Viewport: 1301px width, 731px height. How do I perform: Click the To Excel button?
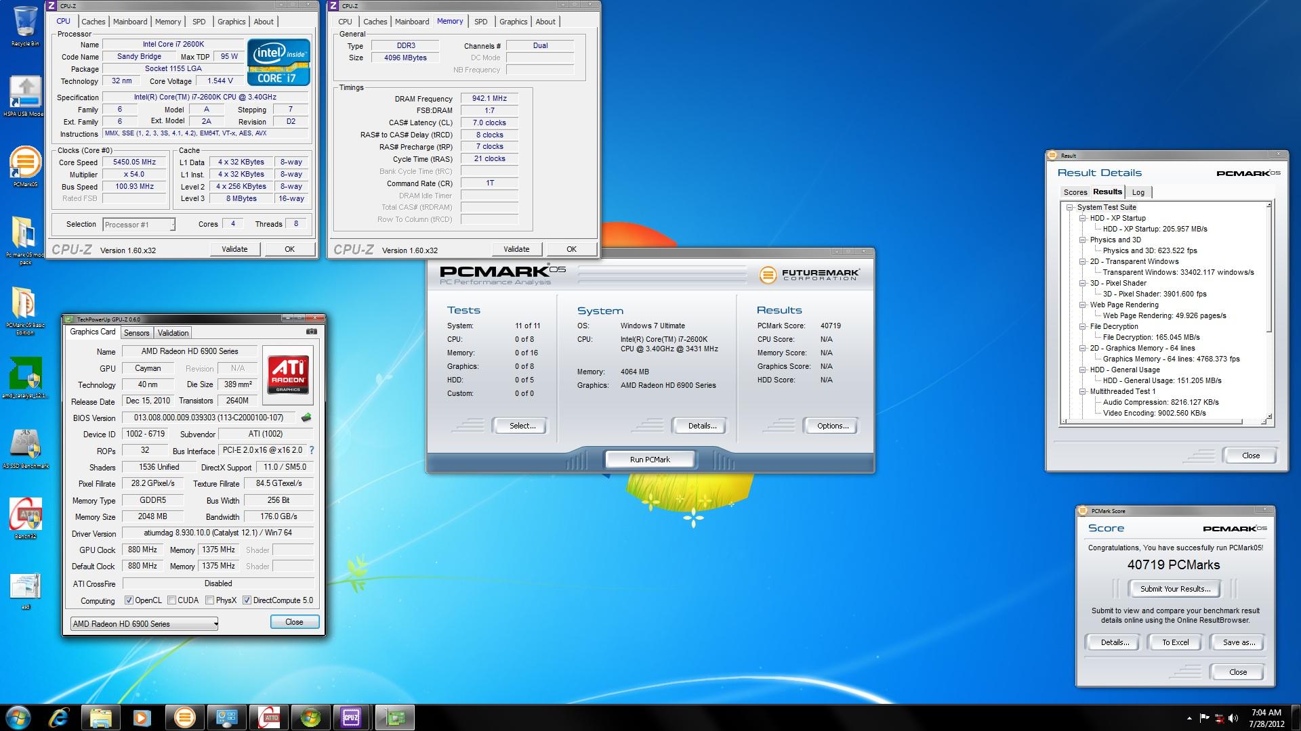pos(1175,642)
